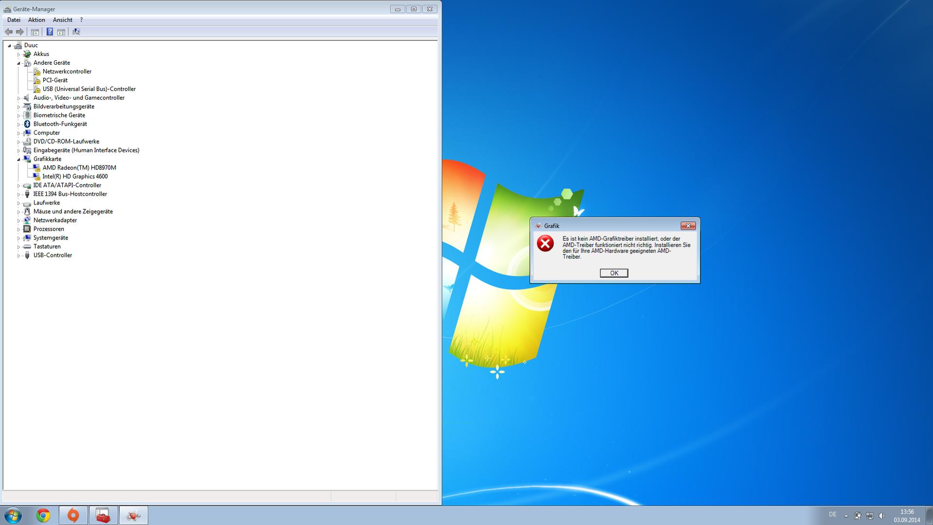Screen dimensions: 933x525
Task: Click the Netzwerkcontroller warning icon
Action: (x=36, y=72)
